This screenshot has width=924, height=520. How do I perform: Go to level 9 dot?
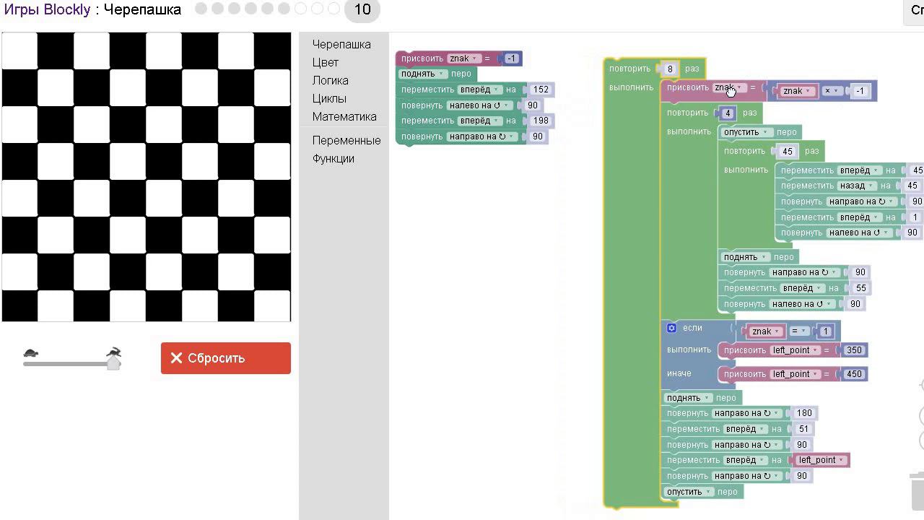point(334,9)
